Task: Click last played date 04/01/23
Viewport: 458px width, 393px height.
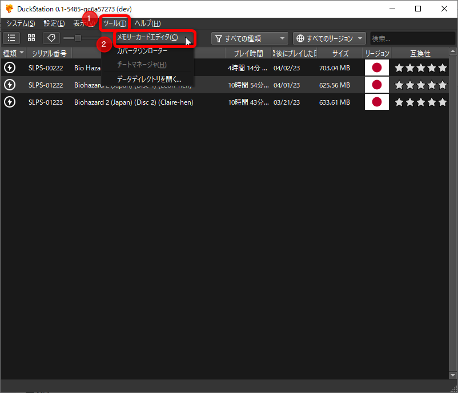Action: (287, 85)
